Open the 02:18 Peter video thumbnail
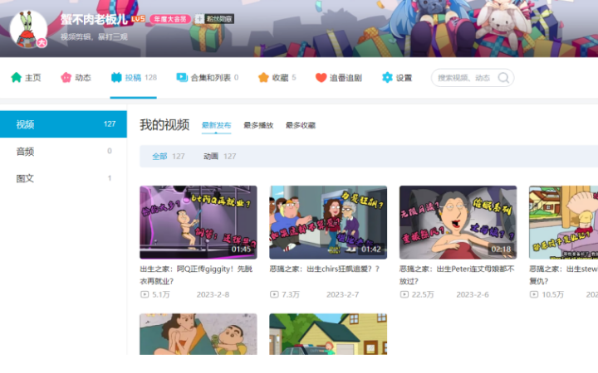Screen dimensions: 598x373 point(458,222)
